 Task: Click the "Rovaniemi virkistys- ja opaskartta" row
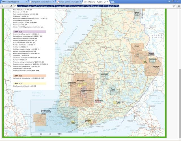[31, 64]
